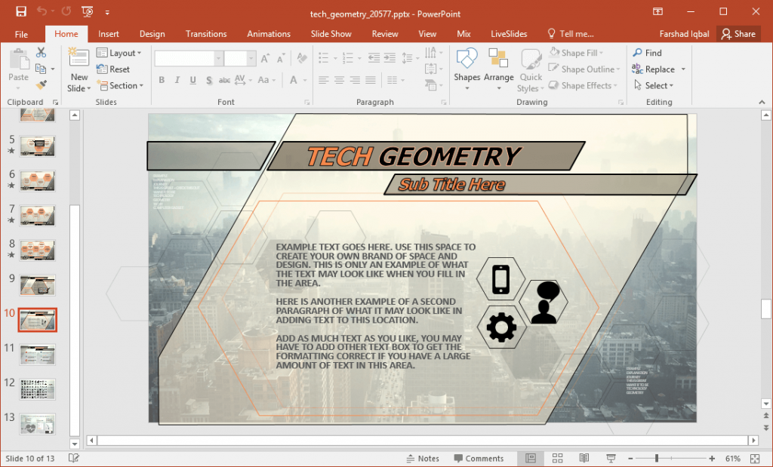Switch to Slide Sorter view icon

(557, 458)
